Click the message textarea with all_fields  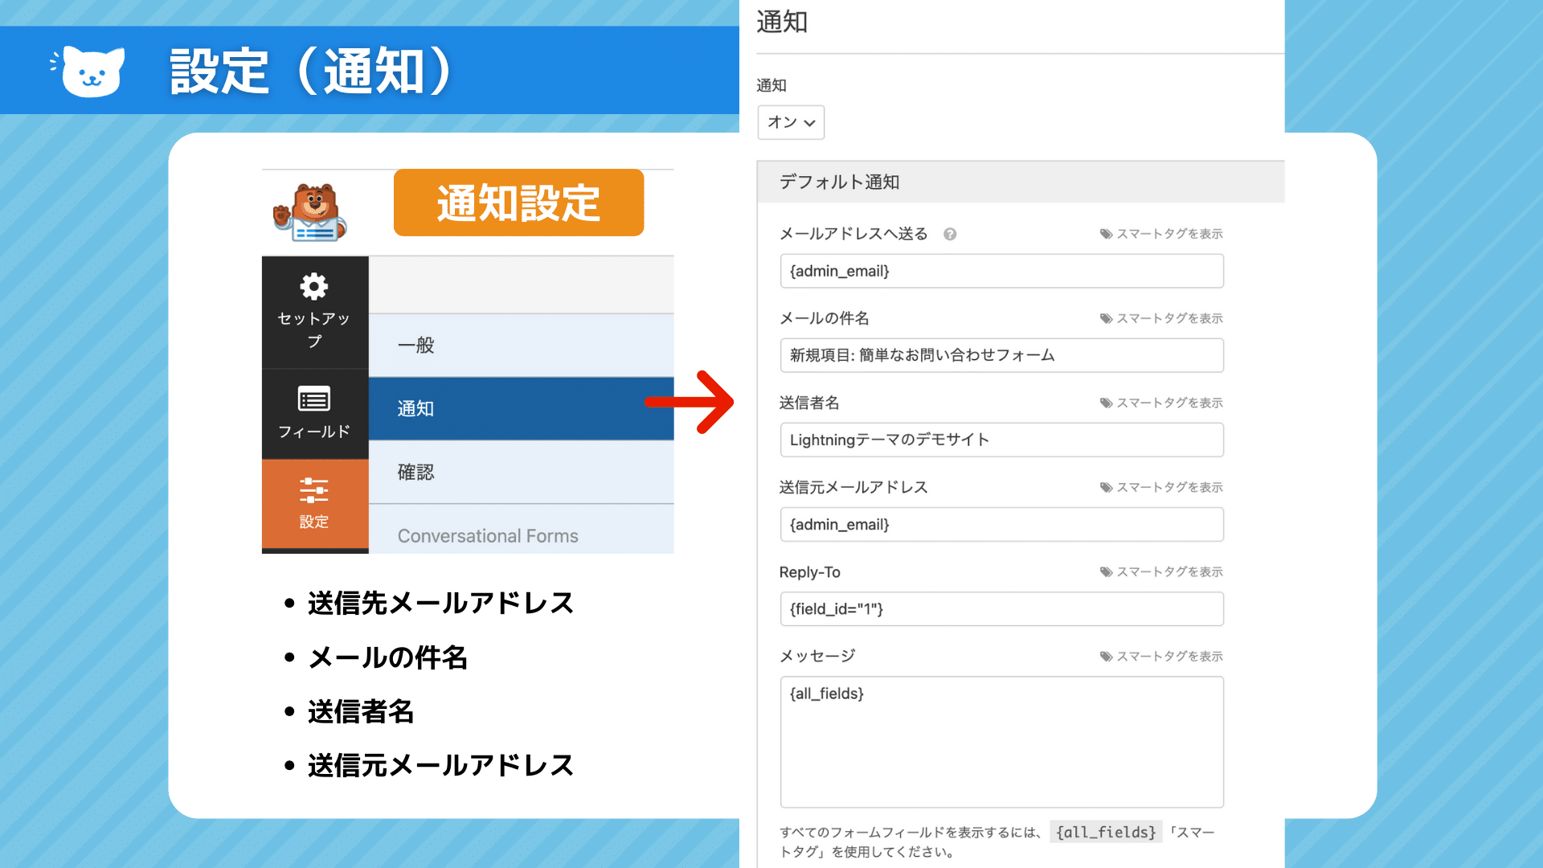[x=1001, y=741]
